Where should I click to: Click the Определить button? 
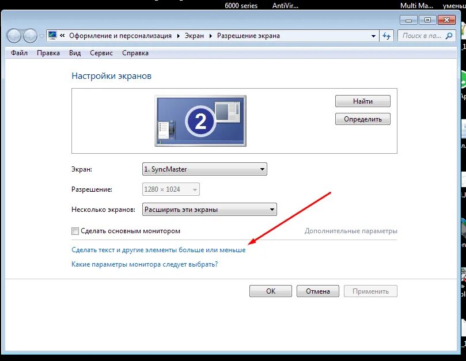pyautogui.click(x=363, y=119)
